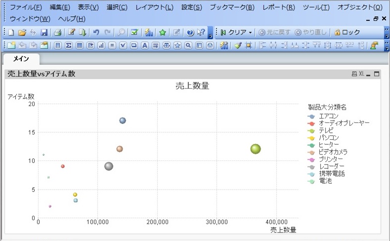Print the chart from its caption bar

[x=354, y=74]
